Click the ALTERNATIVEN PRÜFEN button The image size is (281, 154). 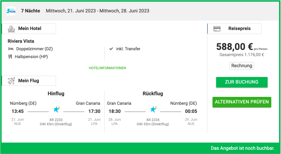242,102
